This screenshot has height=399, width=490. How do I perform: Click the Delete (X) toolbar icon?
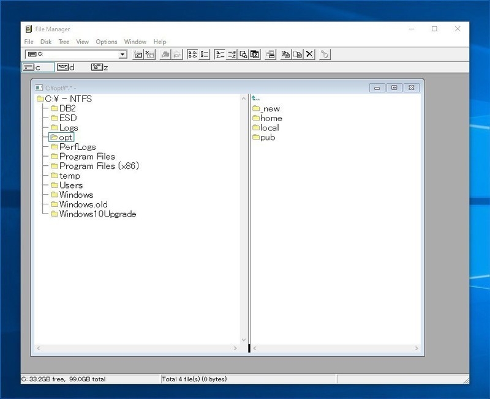(309, 54)
